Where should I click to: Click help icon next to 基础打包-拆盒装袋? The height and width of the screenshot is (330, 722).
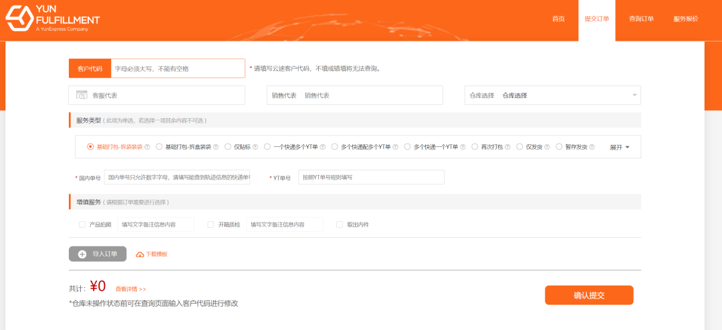pos(215,147)
